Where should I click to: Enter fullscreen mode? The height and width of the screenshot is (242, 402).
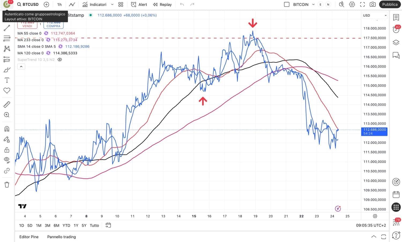click(362, 4)
